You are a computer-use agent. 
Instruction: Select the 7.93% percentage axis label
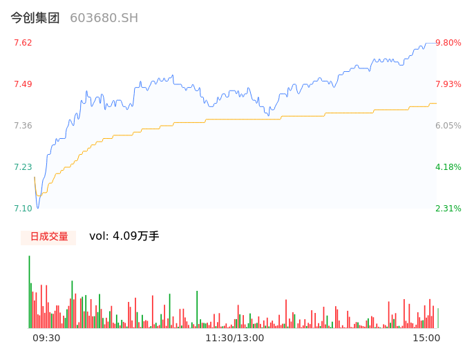448,84
